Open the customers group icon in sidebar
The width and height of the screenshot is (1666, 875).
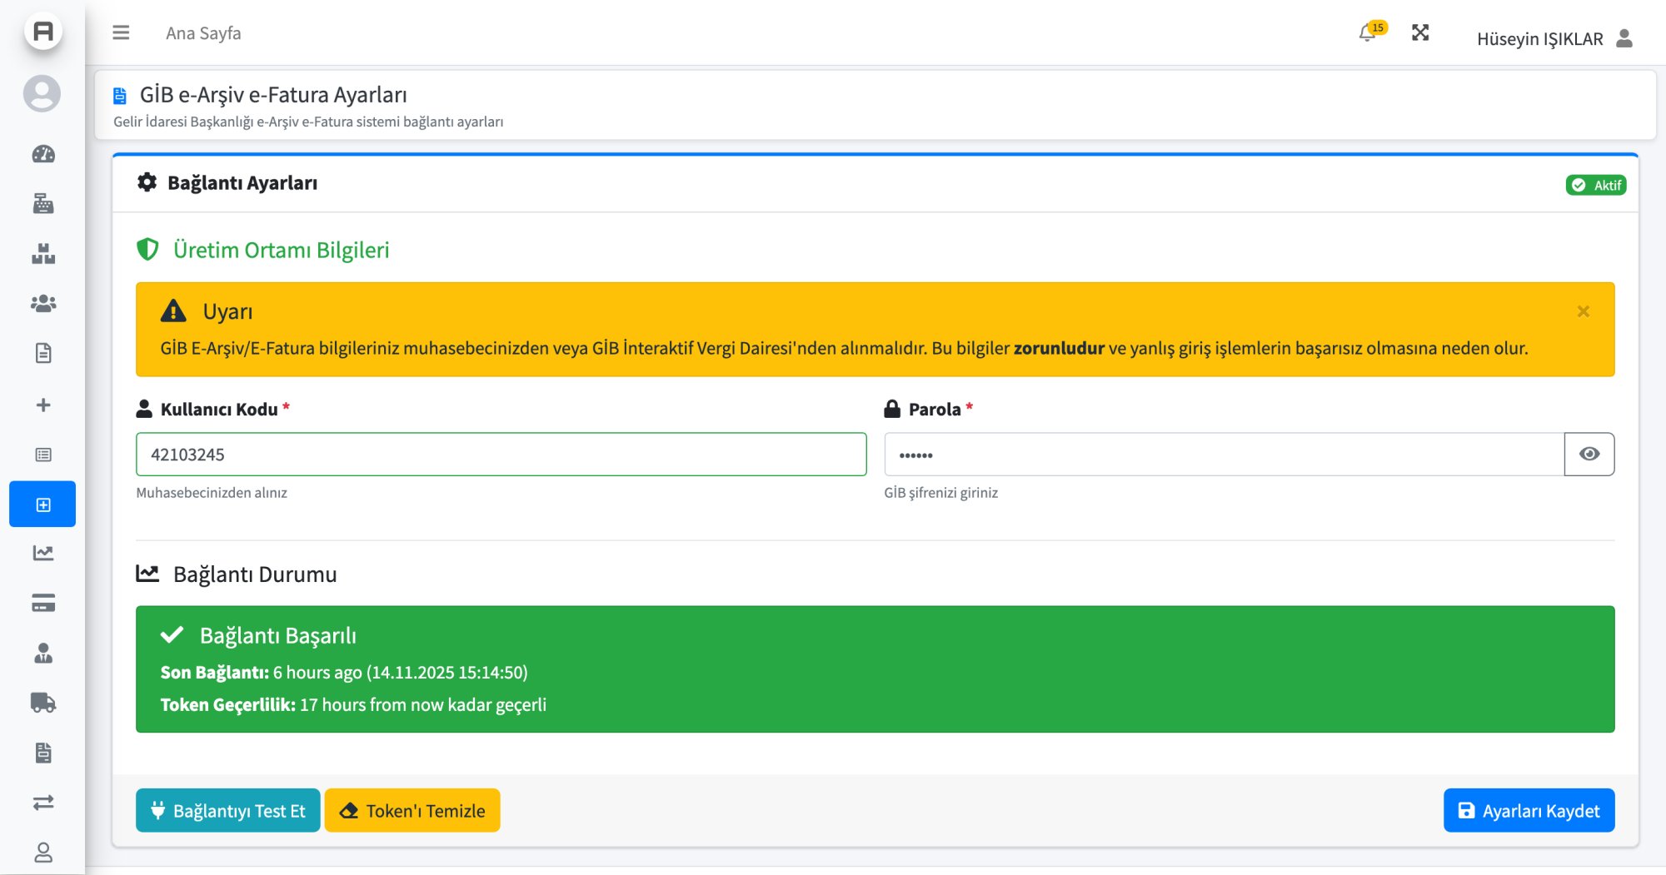coord(43,304)
